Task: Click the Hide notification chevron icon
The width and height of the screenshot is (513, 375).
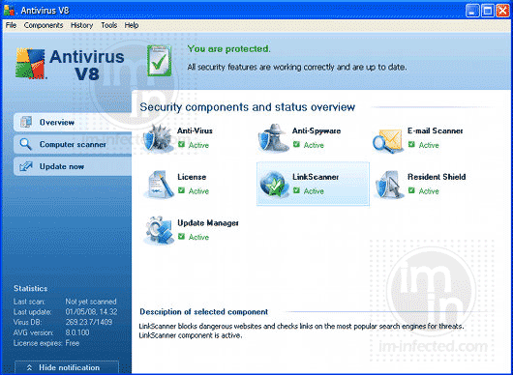Action: (29, 368)
